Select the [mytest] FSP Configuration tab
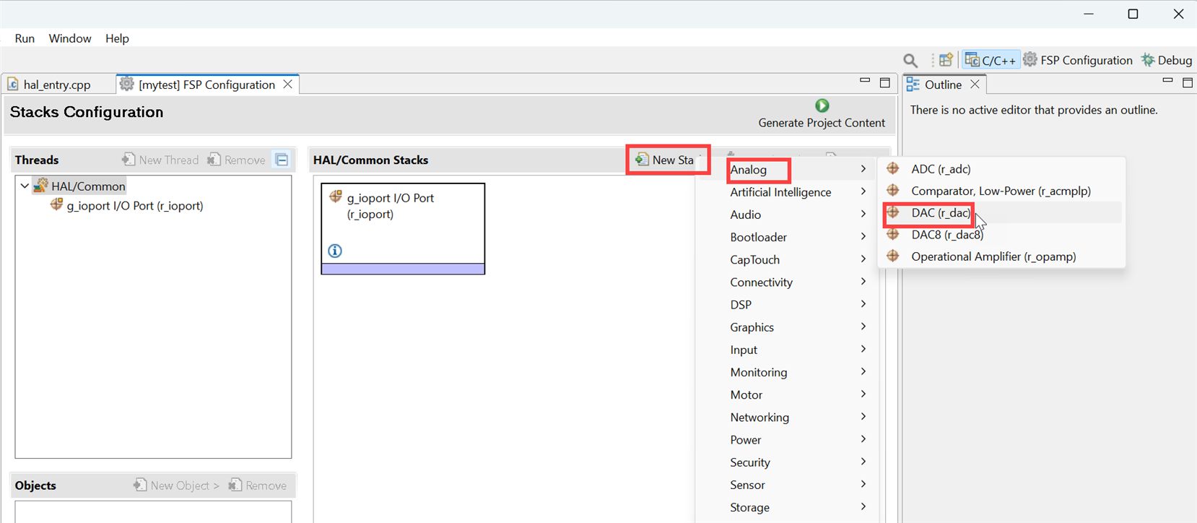This screenshot has height=523, width=1197. 206,85
